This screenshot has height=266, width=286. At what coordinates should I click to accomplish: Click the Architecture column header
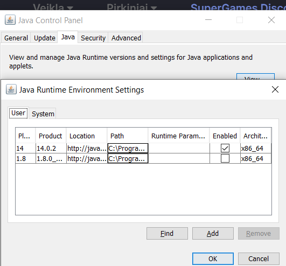pyautogui.click(x=255, y=136)
